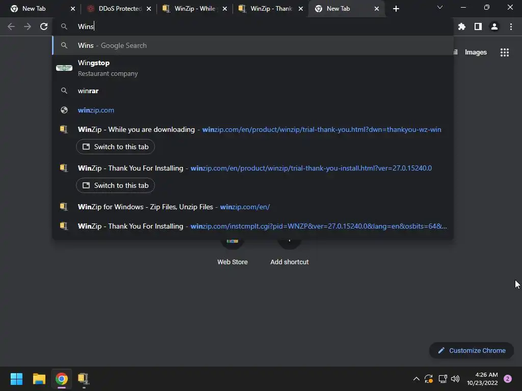The image size is (522, 391).
Task: Open the Images link
Action: (x=476, y=52)
